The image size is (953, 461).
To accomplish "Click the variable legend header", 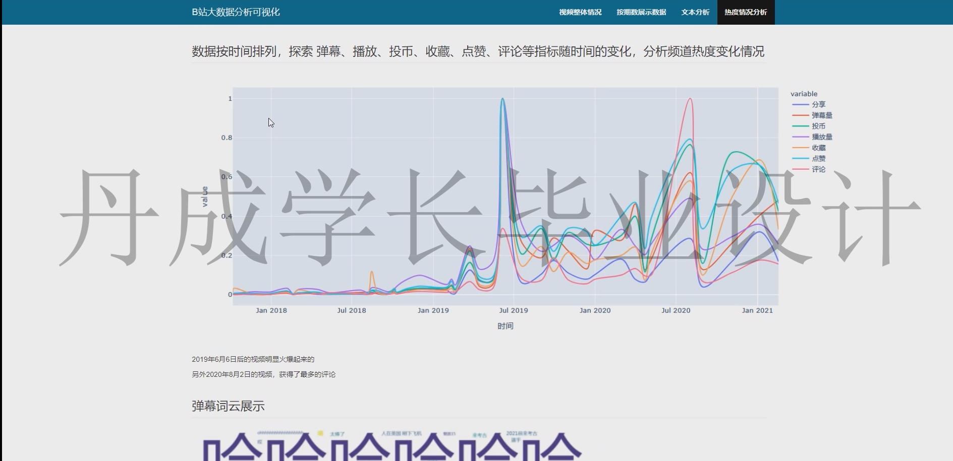I will (x=803, y=93).
